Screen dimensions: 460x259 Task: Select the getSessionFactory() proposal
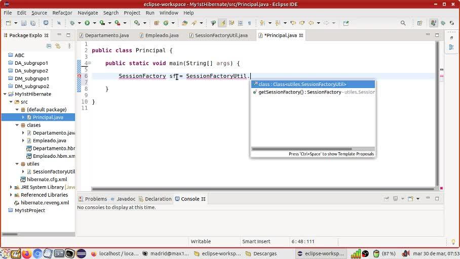(313, 92)
